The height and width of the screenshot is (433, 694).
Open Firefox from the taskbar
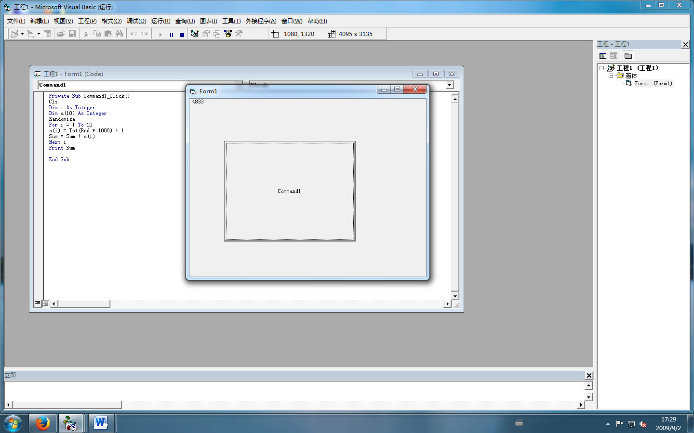43,423
